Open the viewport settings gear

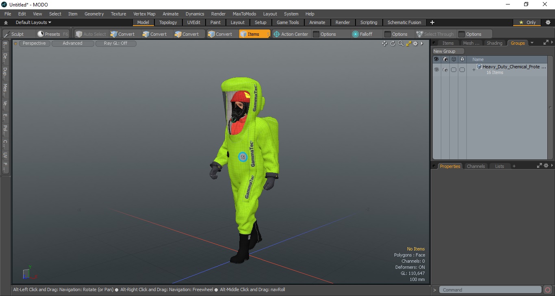(415, 44)
